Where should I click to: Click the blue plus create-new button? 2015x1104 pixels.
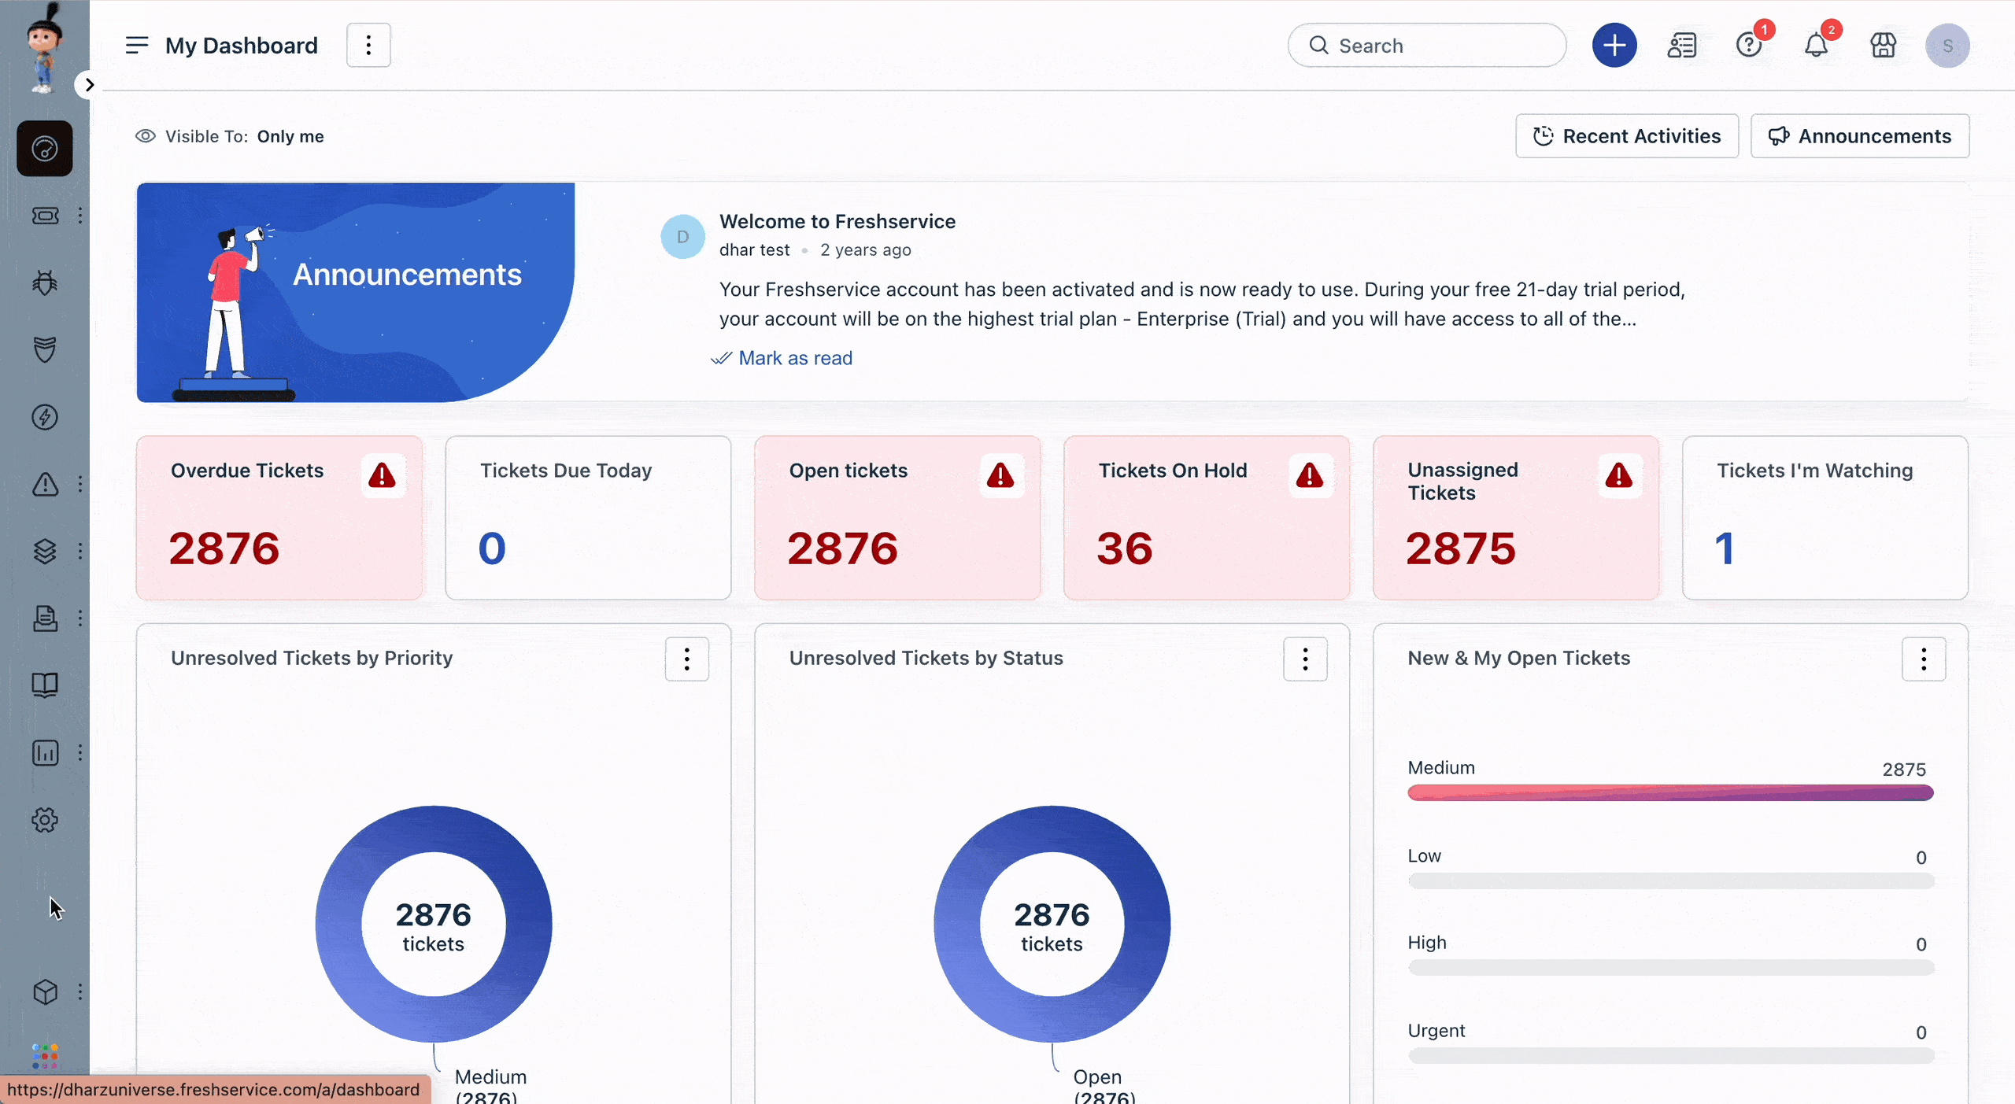[1614, 46]
